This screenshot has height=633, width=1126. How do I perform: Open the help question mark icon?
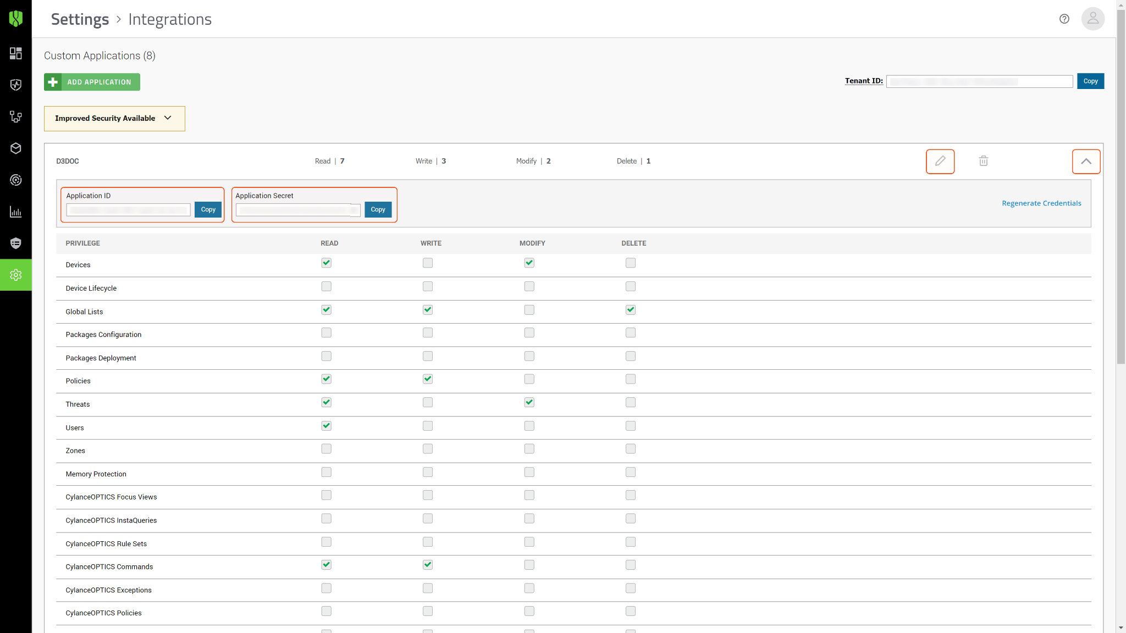point(1064,19)
